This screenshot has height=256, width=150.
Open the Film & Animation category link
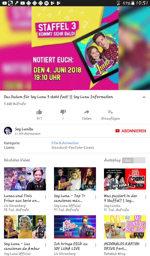pyautogui.click(x=65, y=143)
